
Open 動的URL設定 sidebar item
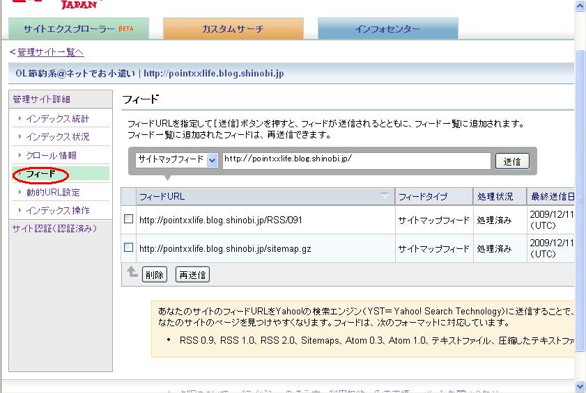(x=53, y=192)
